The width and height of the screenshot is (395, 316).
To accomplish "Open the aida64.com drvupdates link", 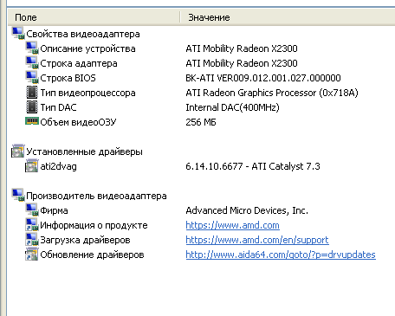I will point(281,255).
